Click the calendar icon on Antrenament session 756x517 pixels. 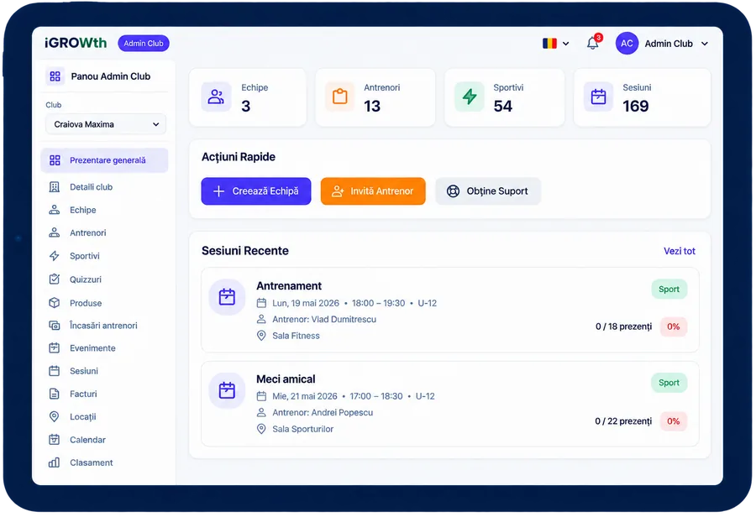point(227,297)
